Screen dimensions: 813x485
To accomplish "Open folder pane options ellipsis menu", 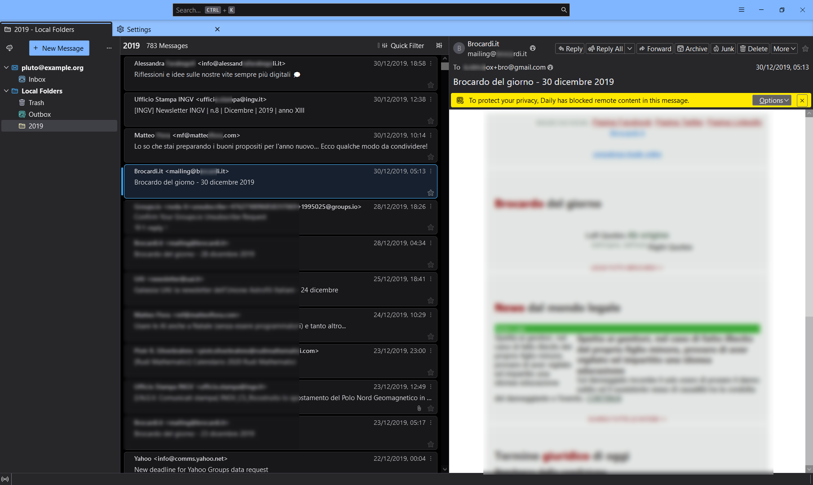I will (x=109, y=48).
